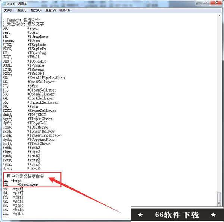
Task: Click the shortcut key SXZC,
Action: click(7, 111)
